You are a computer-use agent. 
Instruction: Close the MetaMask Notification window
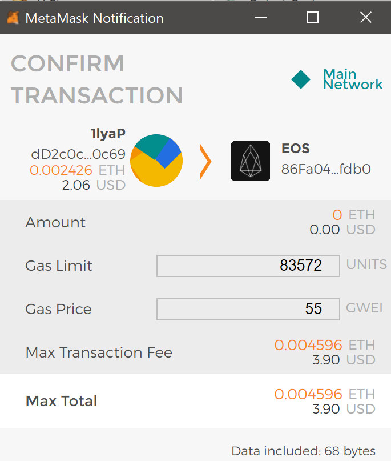pos(366,17)
